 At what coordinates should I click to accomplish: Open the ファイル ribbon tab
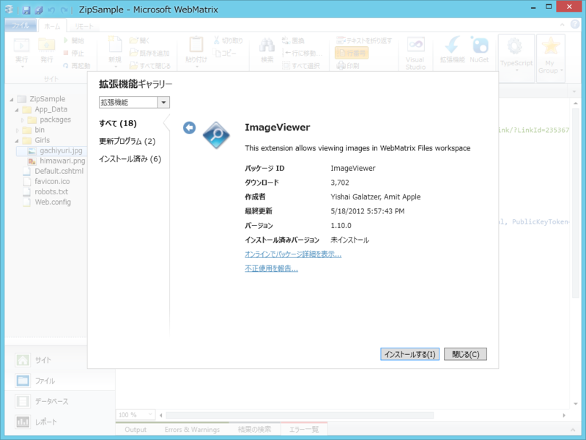[x=21, y=26]
